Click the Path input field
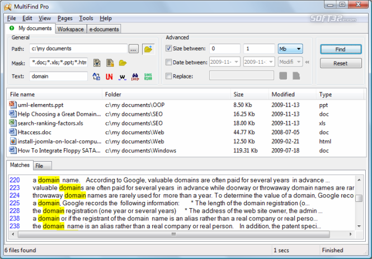 pos(78,49)
